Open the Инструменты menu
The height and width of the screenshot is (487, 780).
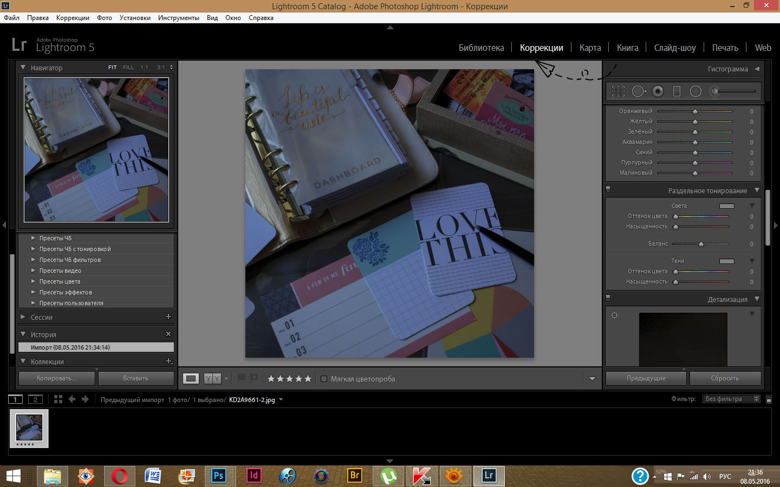click(179, 18)
